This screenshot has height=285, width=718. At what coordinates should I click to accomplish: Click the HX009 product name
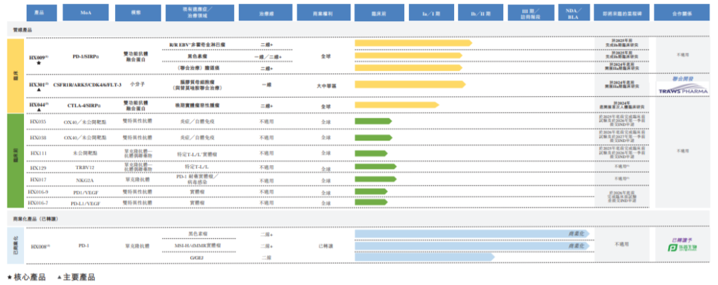coord(39,57)
